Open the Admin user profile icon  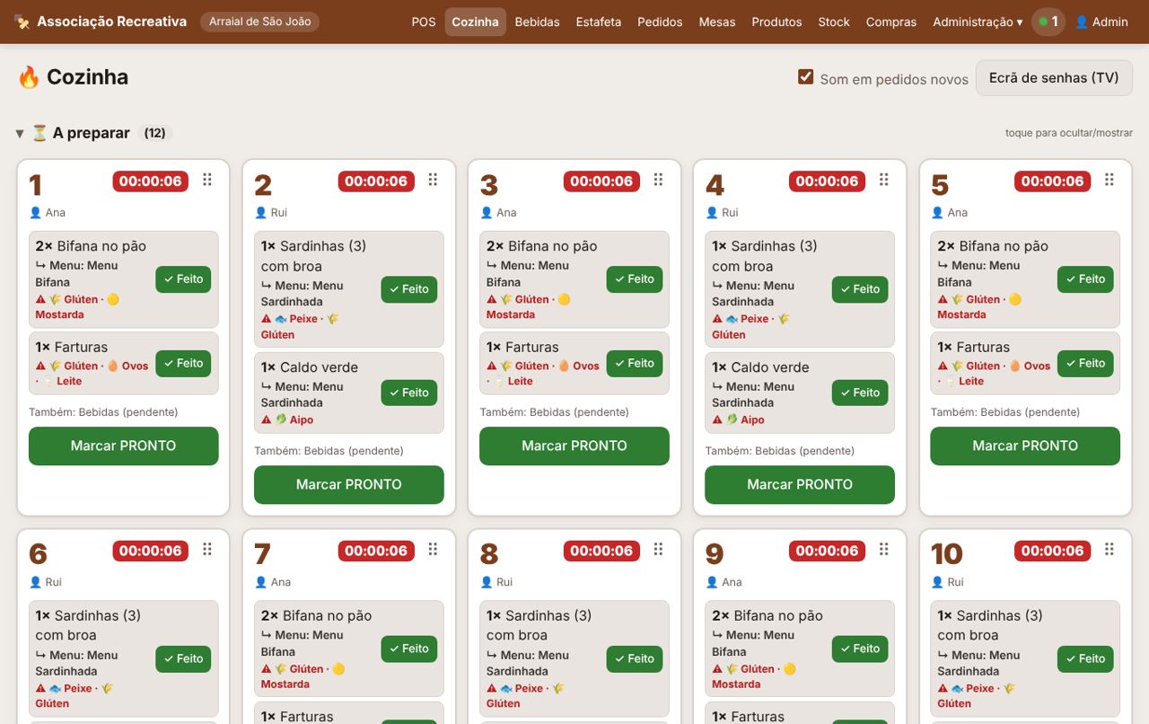[x=1082, y=22]
